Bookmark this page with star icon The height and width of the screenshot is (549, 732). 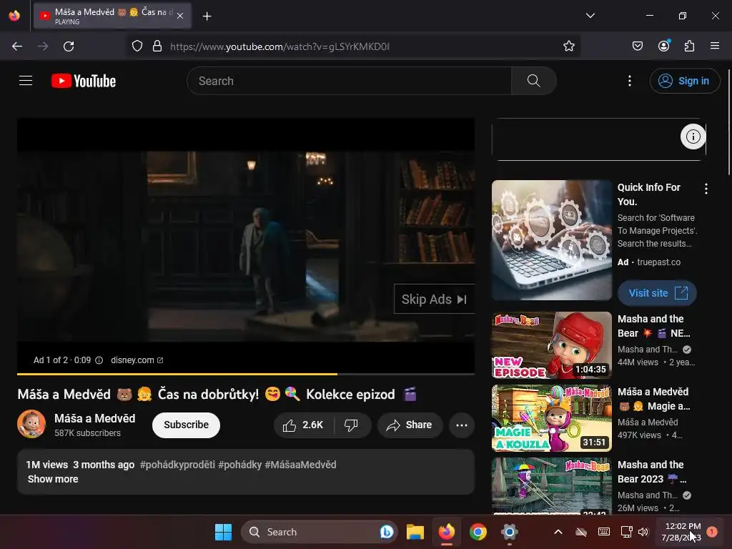coord(568,46)
